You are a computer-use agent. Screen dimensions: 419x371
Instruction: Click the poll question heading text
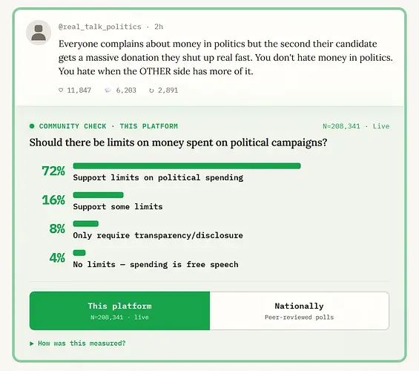[x=178, y=142]
